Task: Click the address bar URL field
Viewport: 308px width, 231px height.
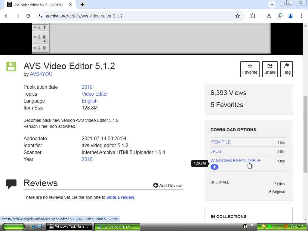Action: [x=137, y=16]
